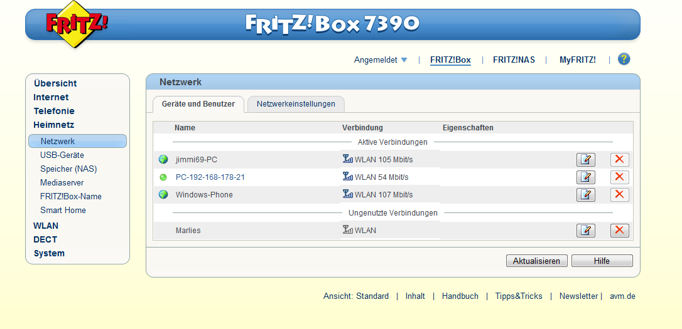Delete the jimmi69-PC device entry
The image size is (682, 329).
point(620,160)
